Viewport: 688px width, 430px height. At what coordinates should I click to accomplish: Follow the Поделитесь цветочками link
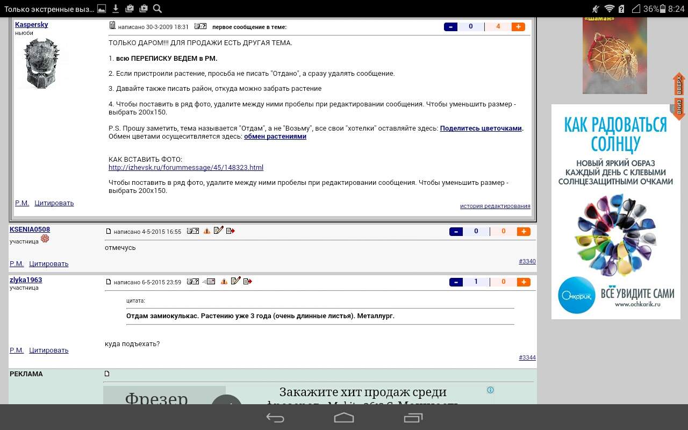[481, 128]
